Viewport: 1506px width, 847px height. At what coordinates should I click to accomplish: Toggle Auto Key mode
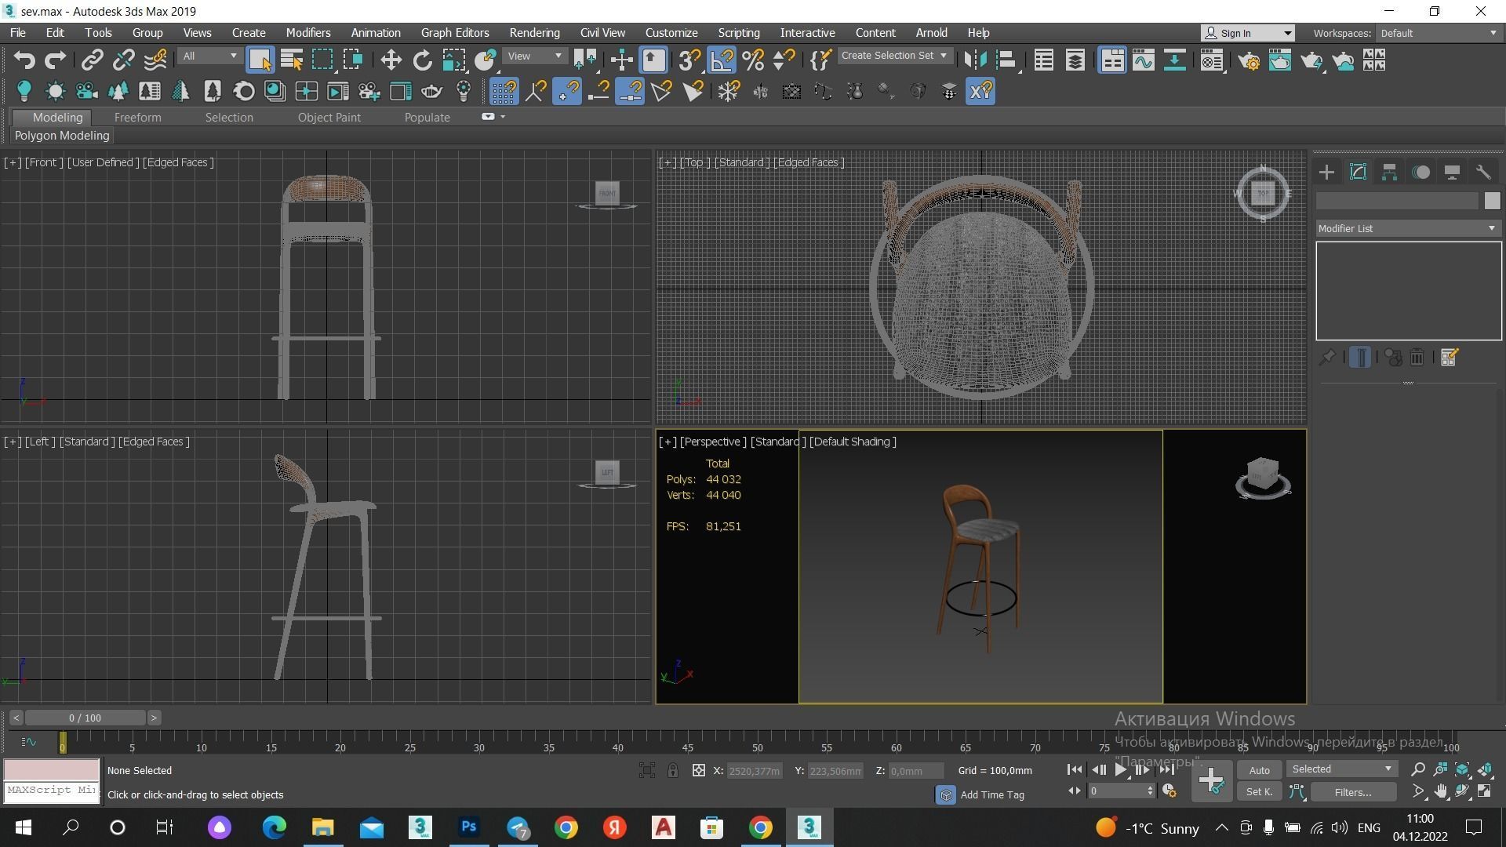[x=1259, y=770]
